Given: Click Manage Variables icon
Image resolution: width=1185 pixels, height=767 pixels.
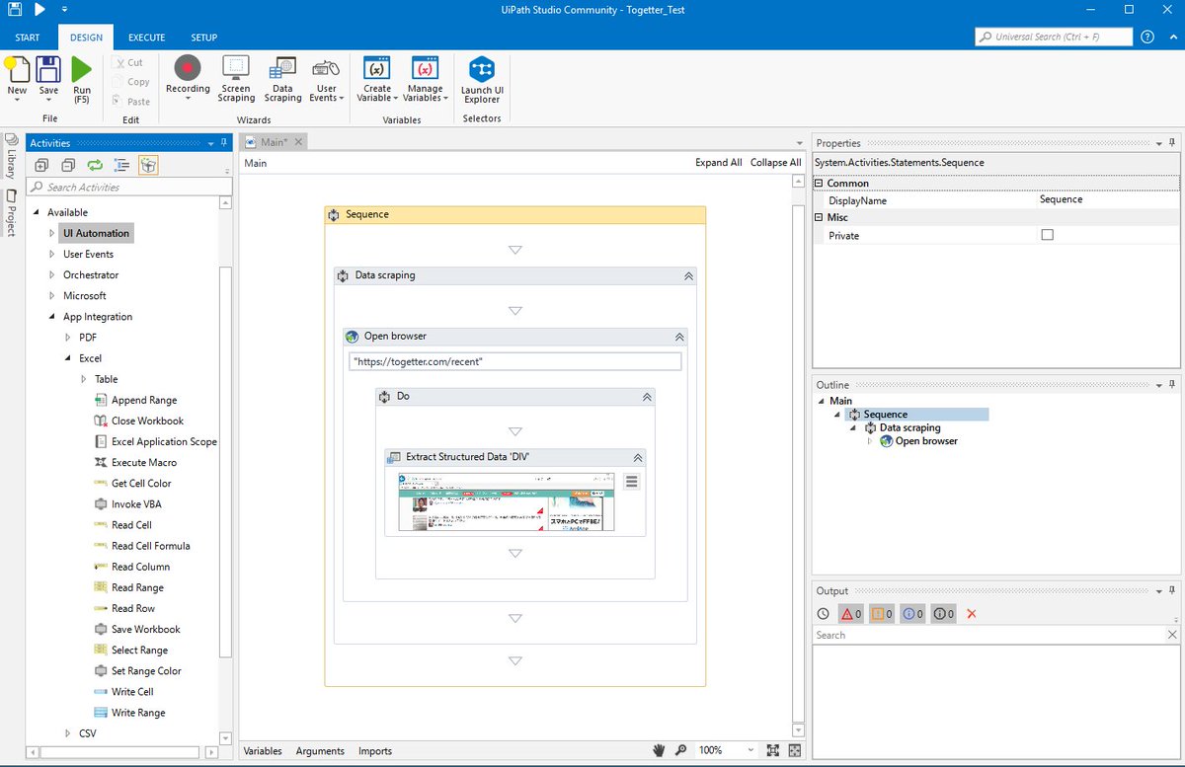Looking at the screenshot, I should (x=426, y=68).
